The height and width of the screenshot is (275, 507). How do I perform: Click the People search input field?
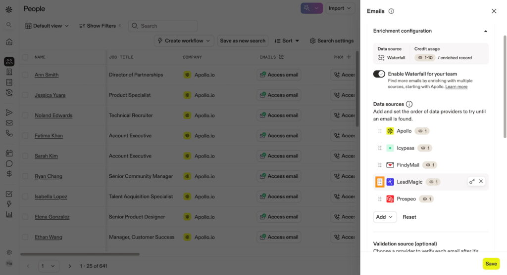(x=163, y=26)
